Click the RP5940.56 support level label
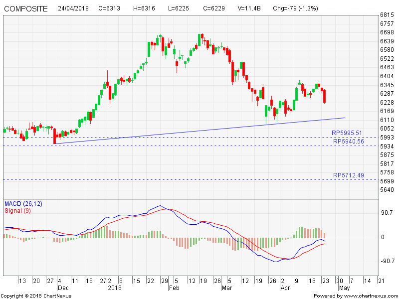This screenshot has height=299, width=399. pyautogui.click(x=348, y=142)
